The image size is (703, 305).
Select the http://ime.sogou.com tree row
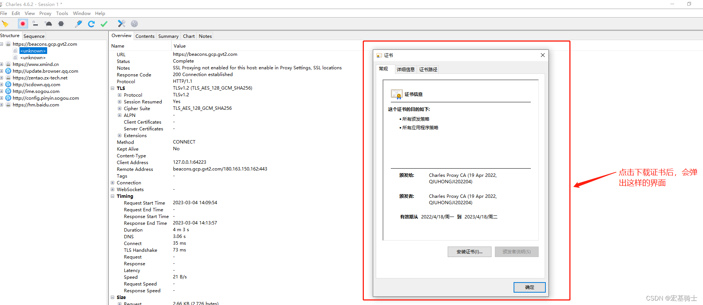coord(36,91)
